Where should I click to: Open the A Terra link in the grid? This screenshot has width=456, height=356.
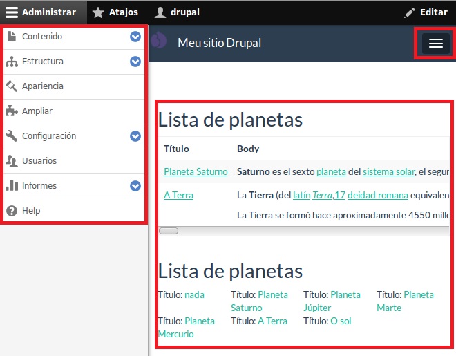(x=272, y=321)
